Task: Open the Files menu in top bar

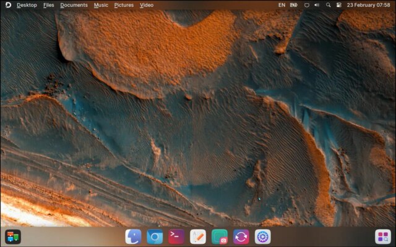Action: coord(49,5)
